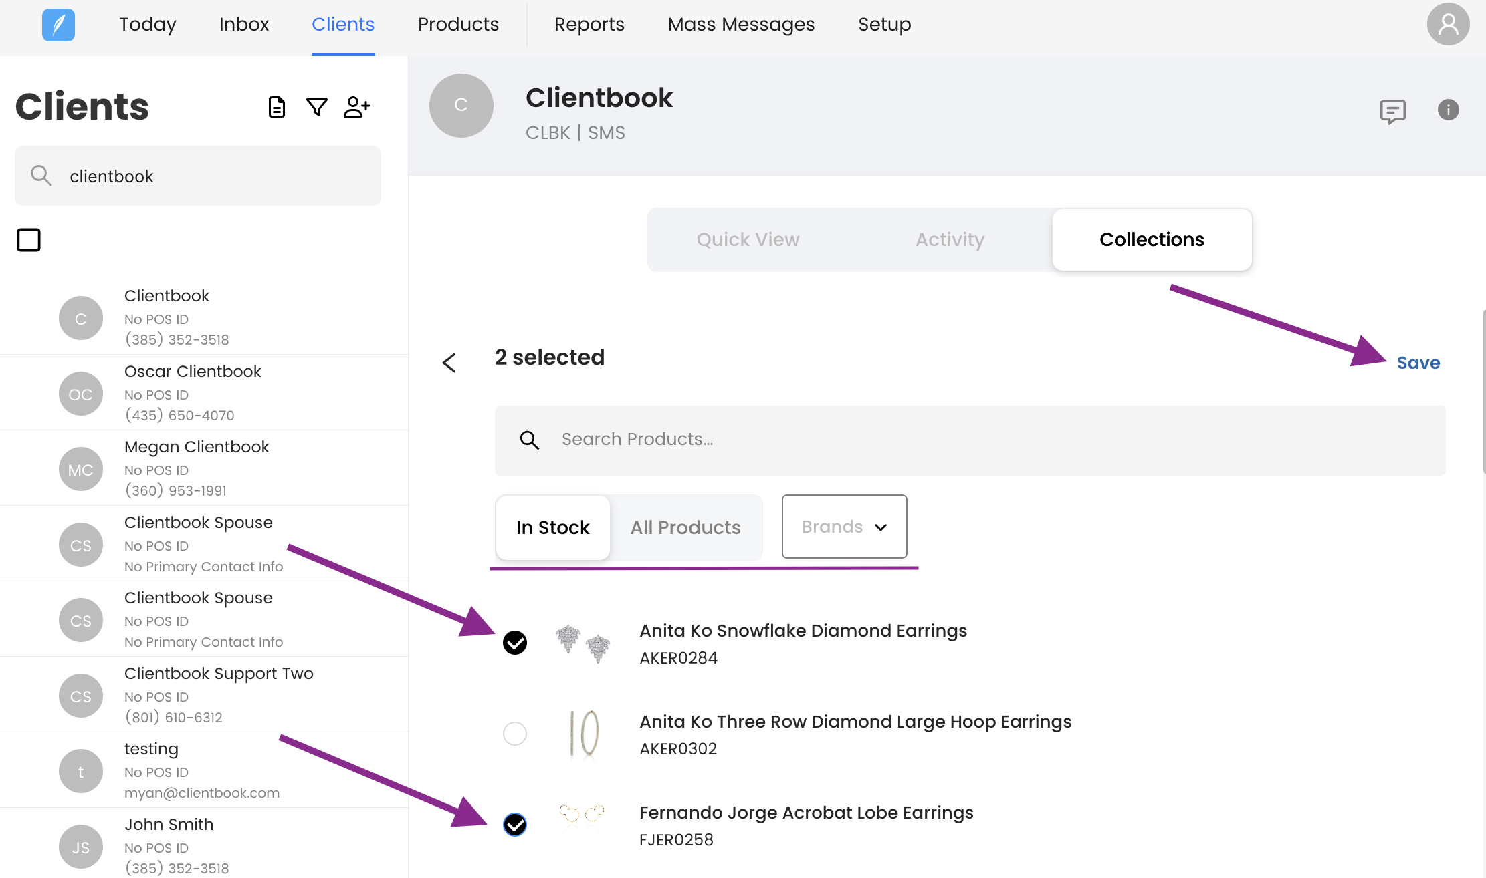Toggle the select-all clients checkbox
The image size is (1486, 878).
[29, 240]
